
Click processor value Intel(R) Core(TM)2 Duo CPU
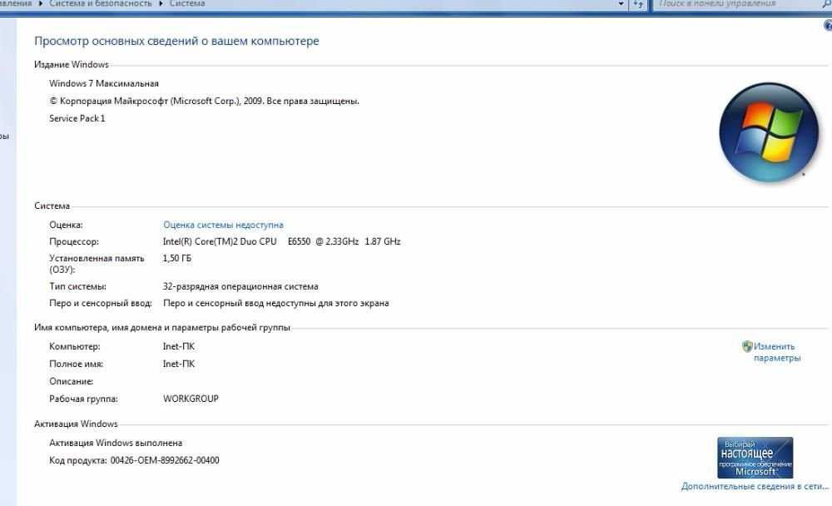pos(281,241)
